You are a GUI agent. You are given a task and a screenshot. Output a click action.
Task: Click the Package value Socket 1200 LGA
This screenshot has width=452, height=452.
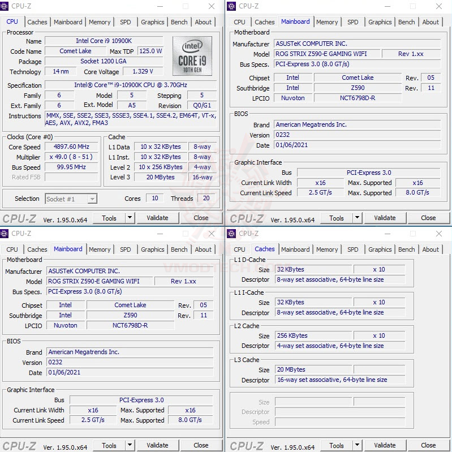coord(104,61)
